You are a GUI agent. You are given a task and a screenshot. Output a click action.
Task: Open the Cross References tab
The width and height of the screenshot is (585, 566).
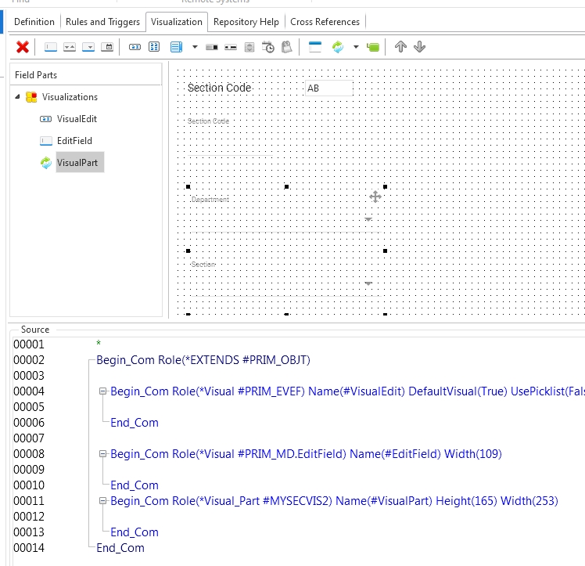click(325, 22)
